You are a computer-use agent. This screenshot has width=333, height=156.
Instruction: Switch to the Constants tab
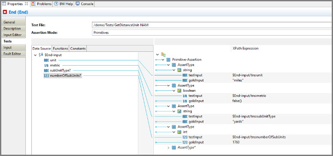click(x=78, y=48)
